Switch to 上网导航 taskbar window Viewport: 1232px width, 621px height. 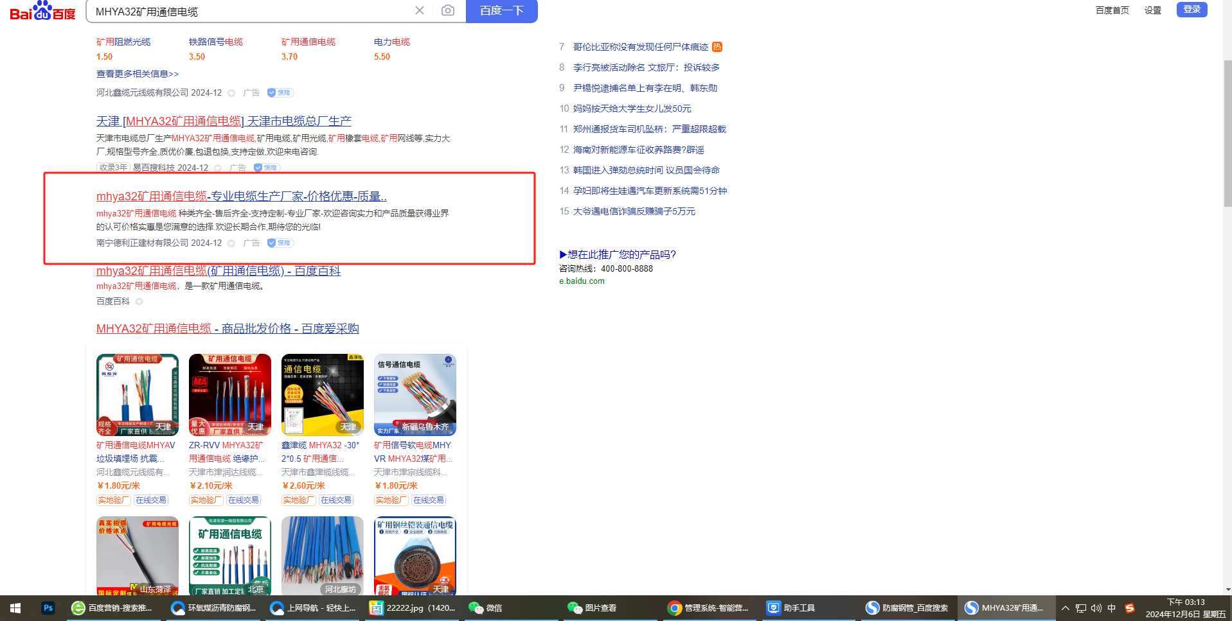click(x=314, y=608)
